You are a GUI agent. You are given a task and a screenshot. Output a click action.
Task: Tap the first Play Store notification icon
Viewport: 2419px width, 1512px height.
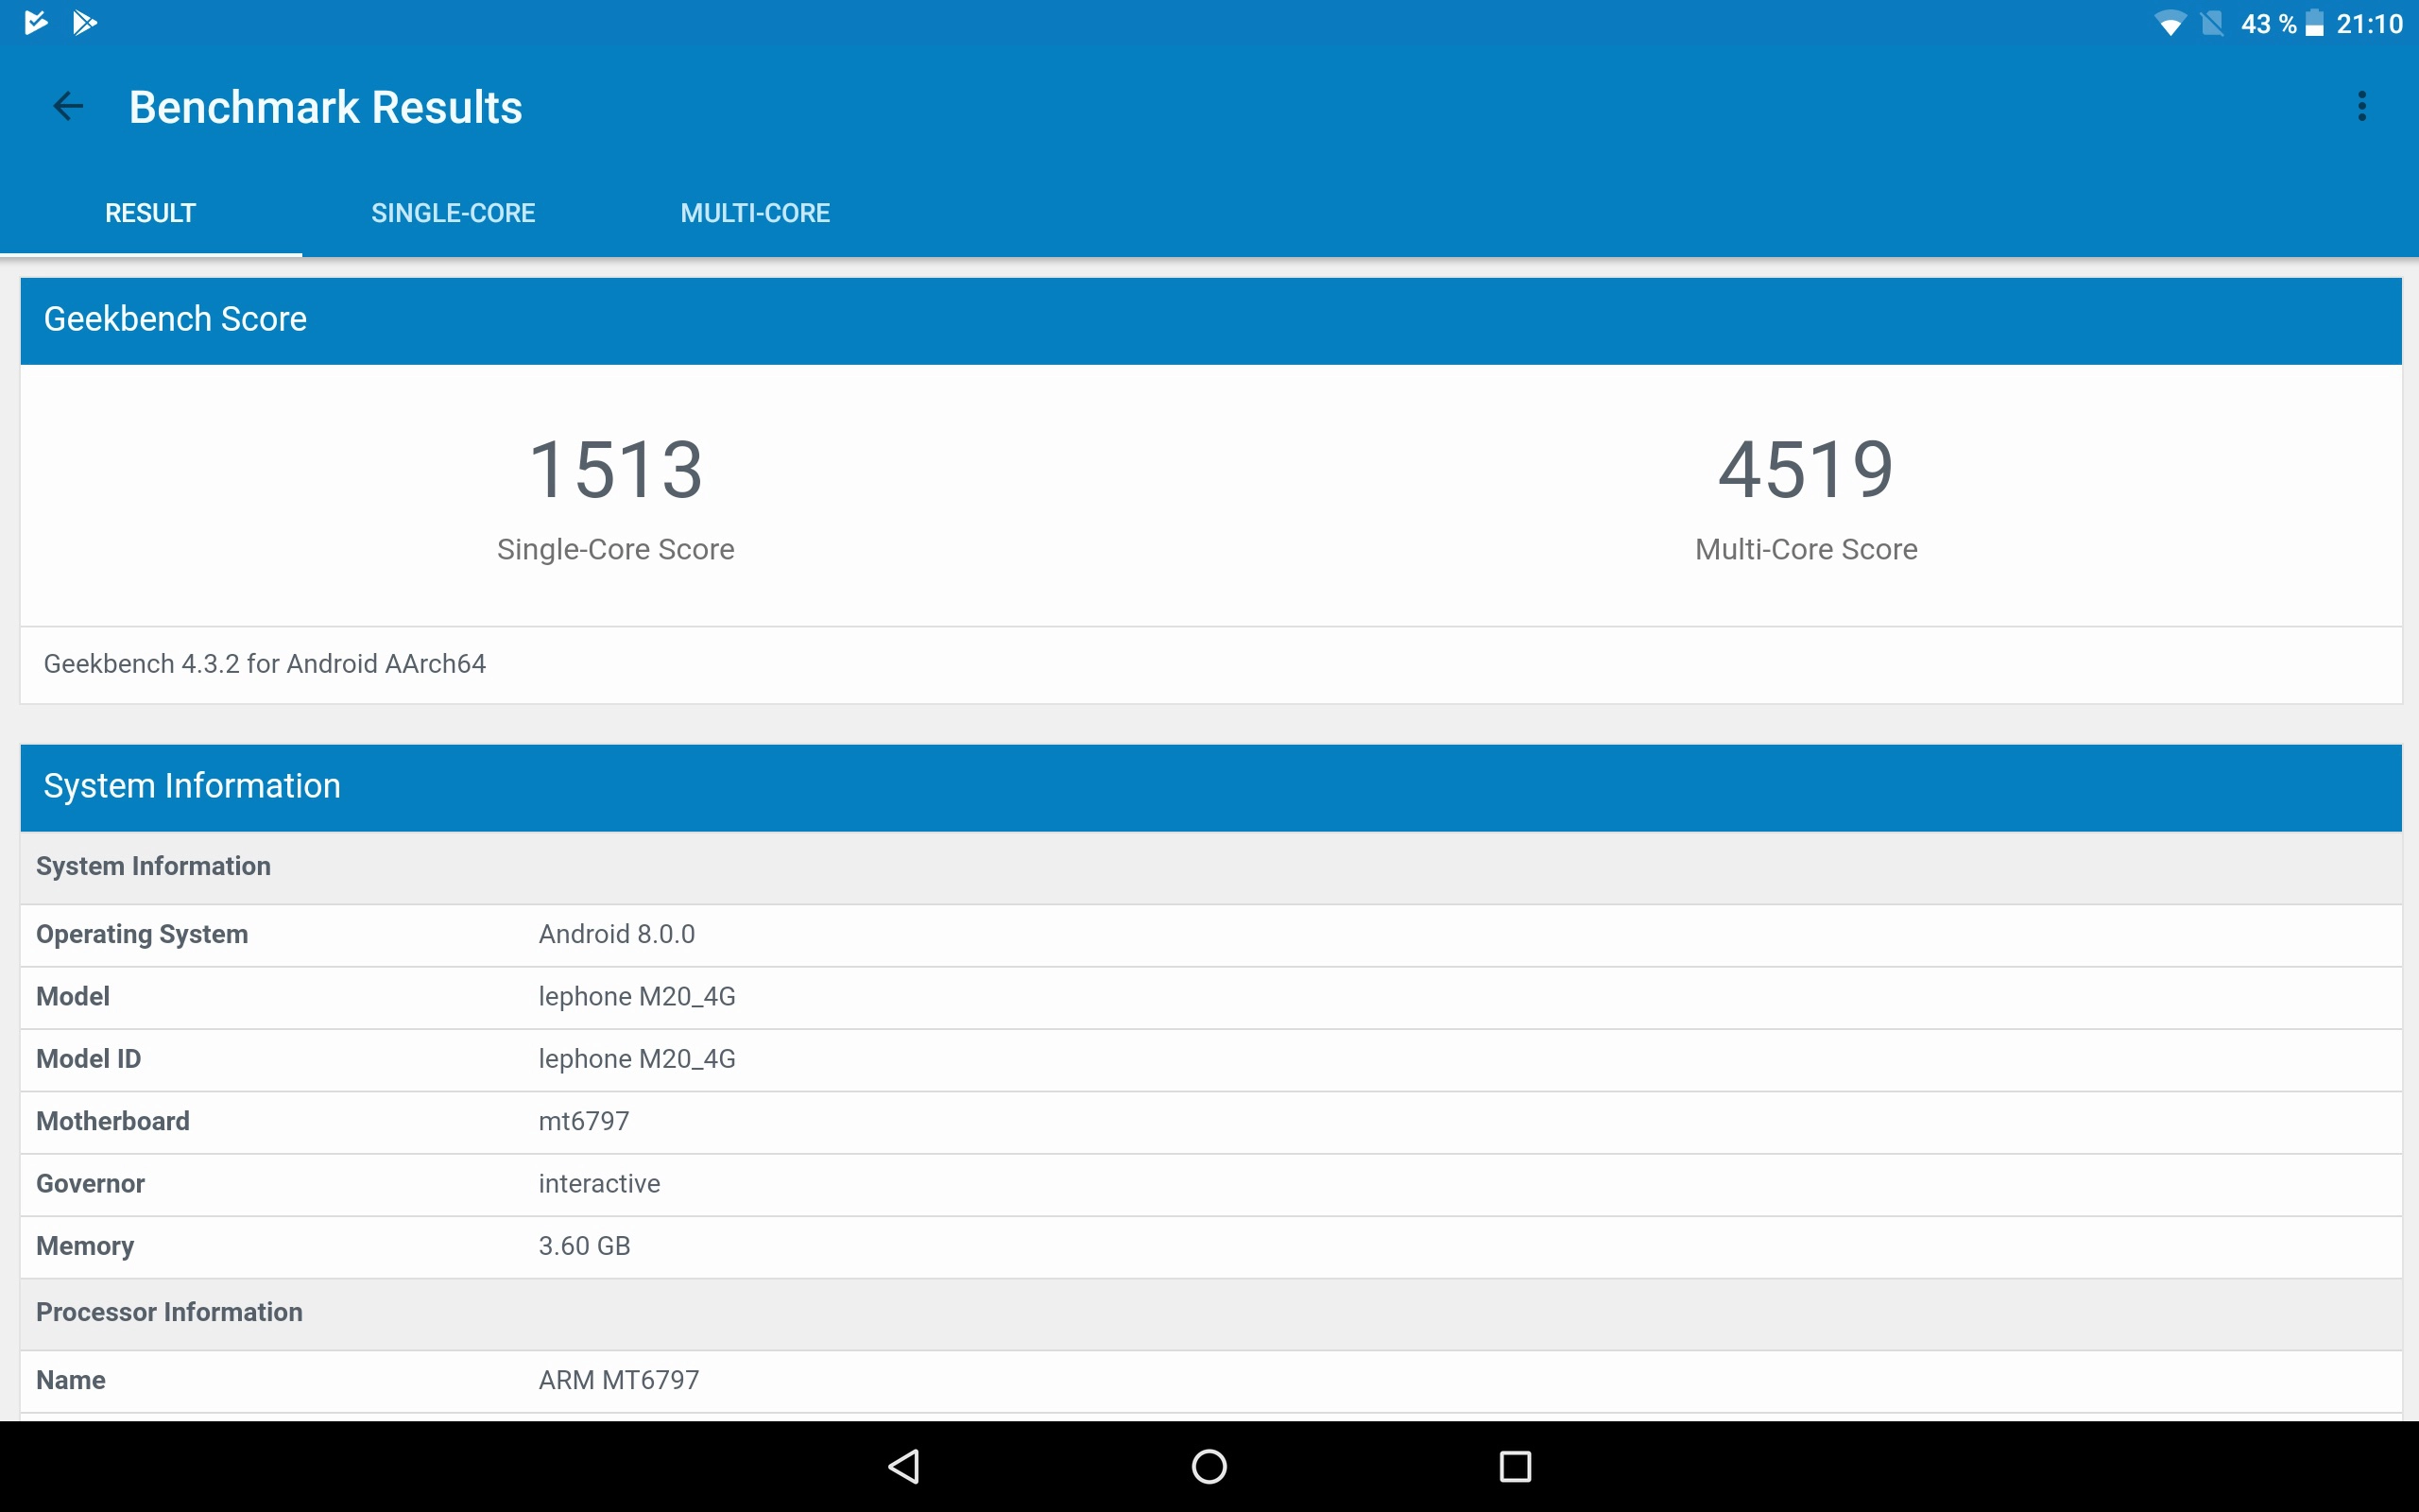(36, 22)
